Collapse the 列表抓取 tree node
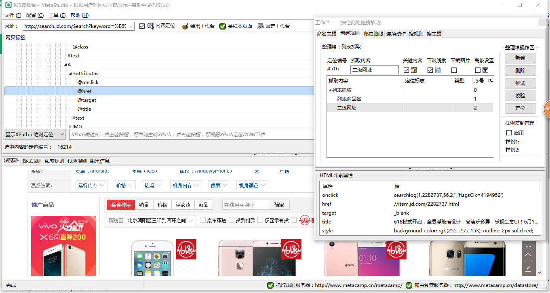 pos(330,90)
